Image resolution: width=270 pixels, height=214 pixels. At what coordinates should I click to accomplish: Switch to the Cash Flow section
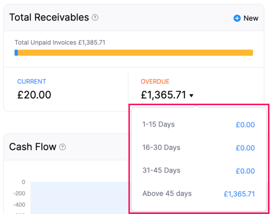[x=33, y=146]
